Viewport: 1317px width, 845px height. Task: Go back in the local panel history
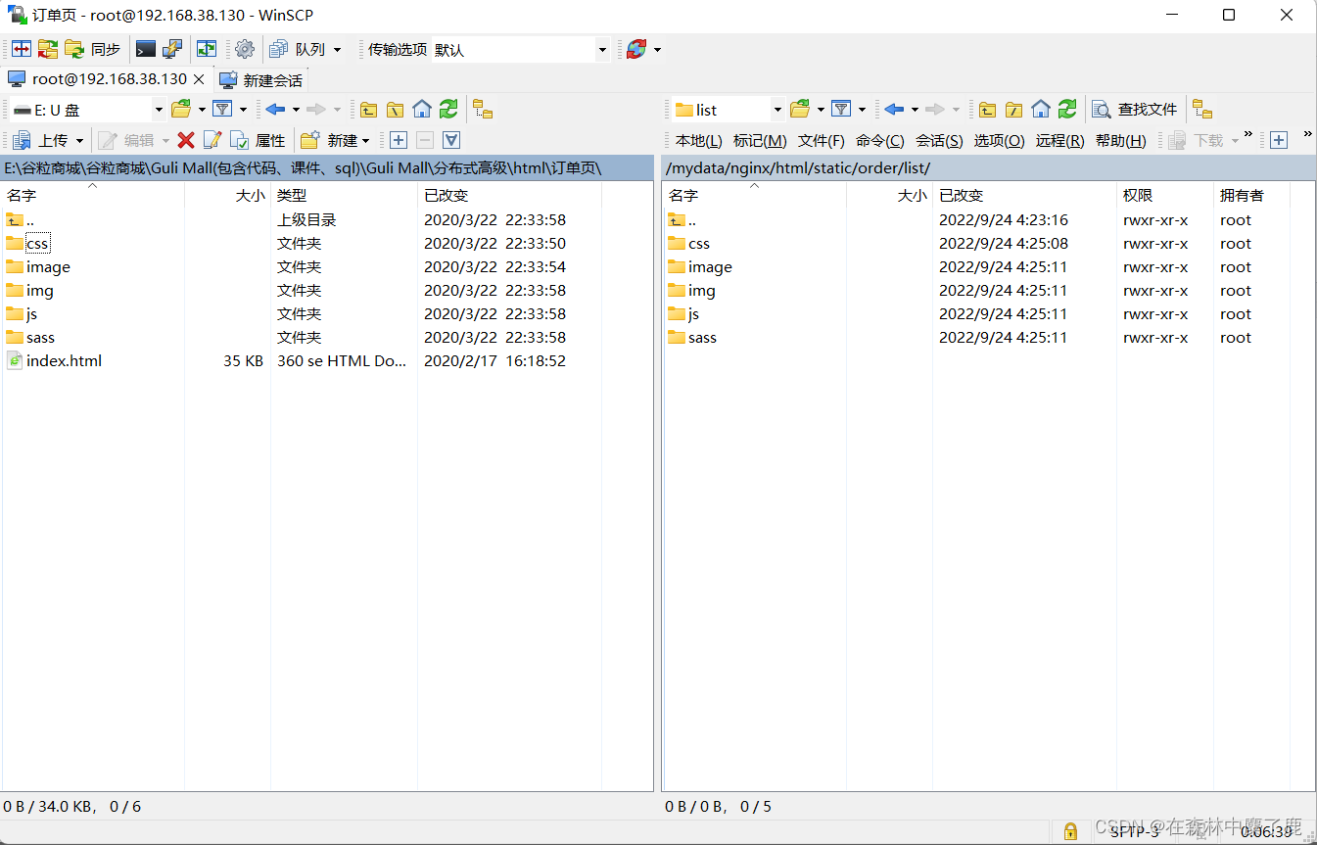pyautogui.click(x=275, y=110)
